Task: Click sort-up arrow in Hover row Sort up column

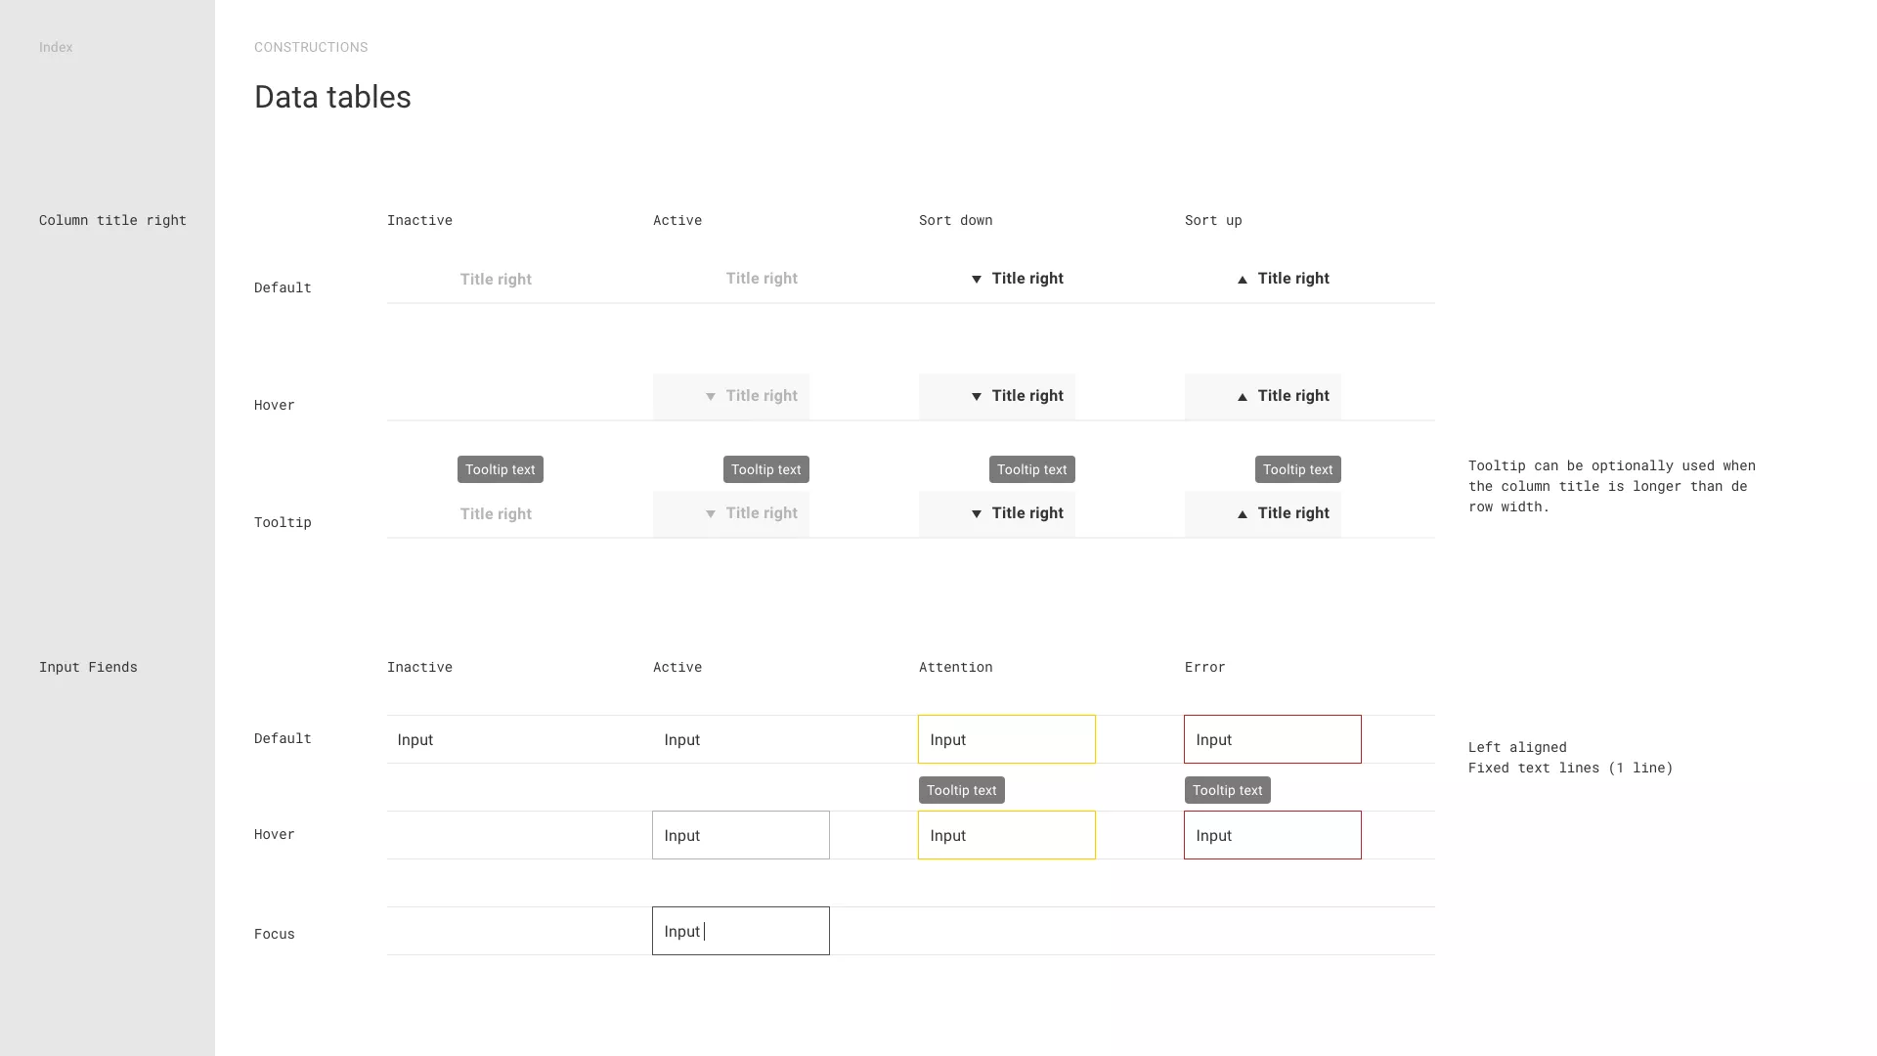Action: coord(1242,397)
